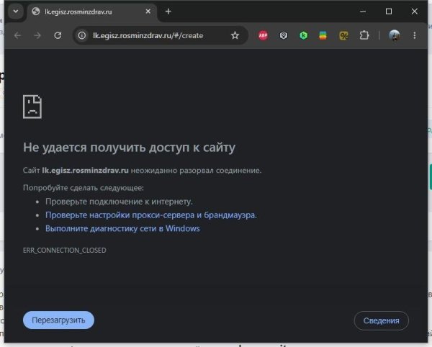Open the Extensions puzzle menu

(364, 35)
